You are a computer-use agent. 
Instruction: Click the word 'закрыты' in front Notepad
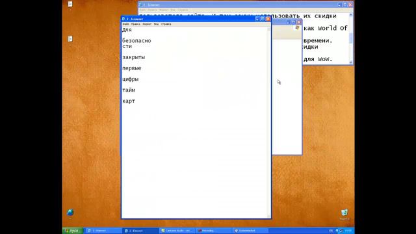133,57
